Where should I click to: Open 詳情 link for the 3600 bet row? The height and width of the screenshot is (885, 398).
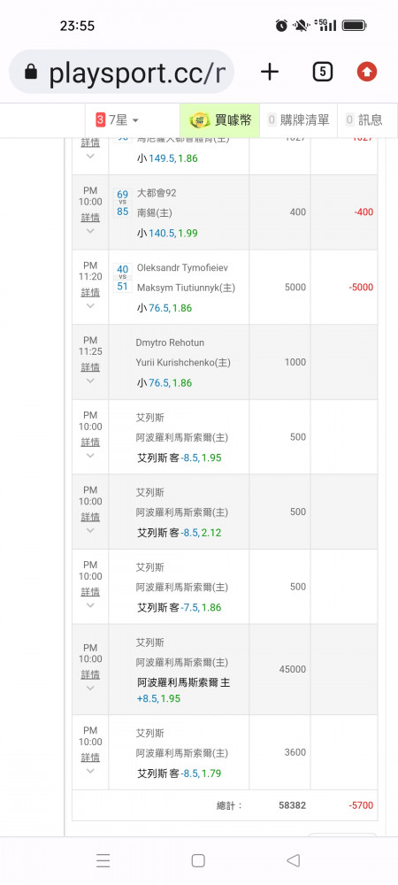pos(90,757)
